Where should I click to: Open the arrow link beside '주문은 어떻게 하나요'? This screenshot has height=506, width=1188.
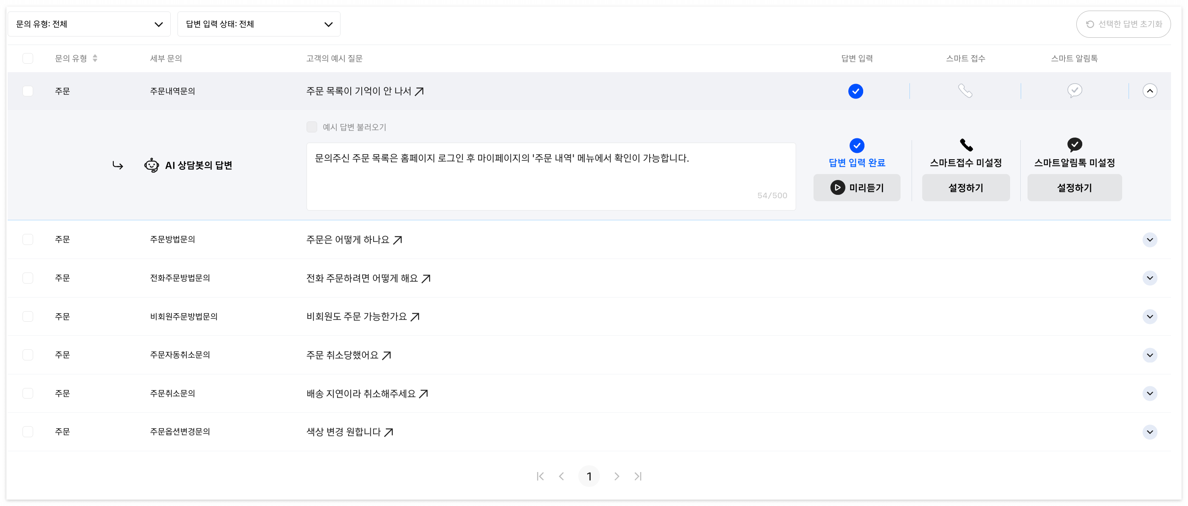[x=397, y=240]
